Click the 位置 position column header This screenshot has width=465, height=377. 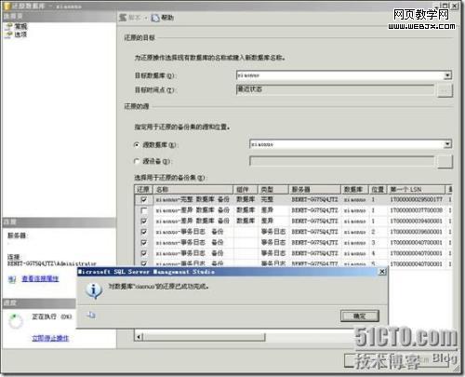(378, 189)
